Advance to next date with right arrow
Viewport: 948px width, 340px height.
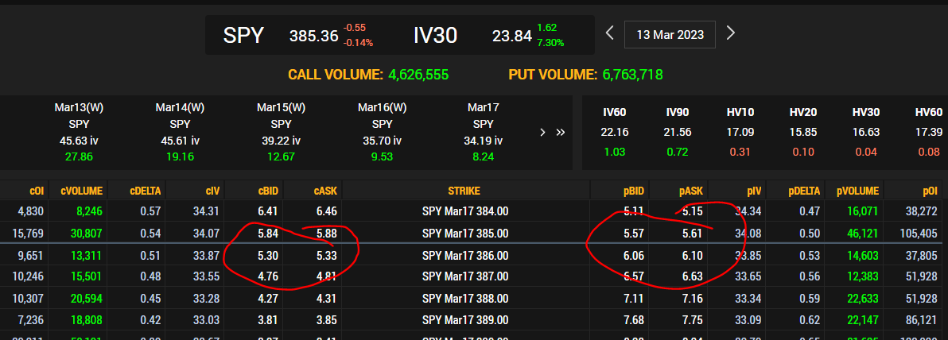point(730,33)
